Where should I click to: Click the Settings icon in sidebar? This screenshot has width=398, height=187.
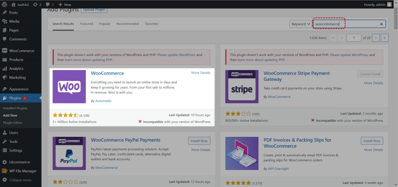coord(5,150)
